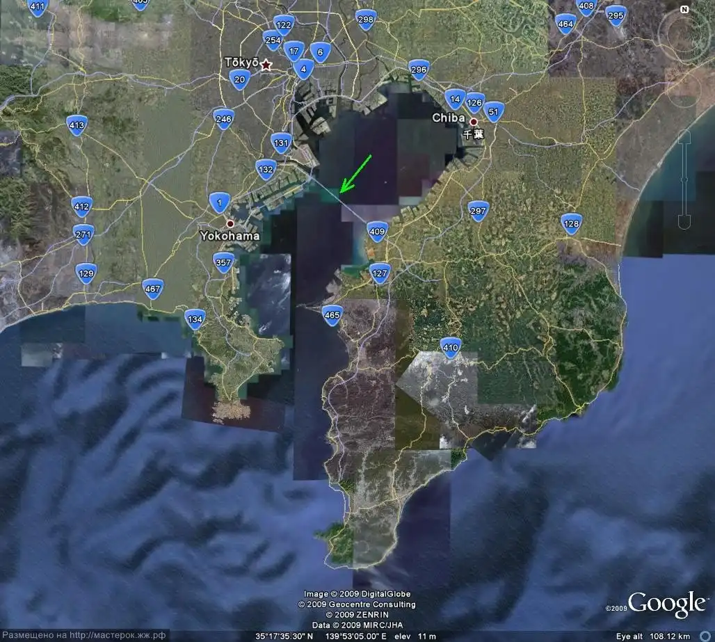The image size is (715, 642).
Task: Click the route 246 road shield
Action: point(223,119)
